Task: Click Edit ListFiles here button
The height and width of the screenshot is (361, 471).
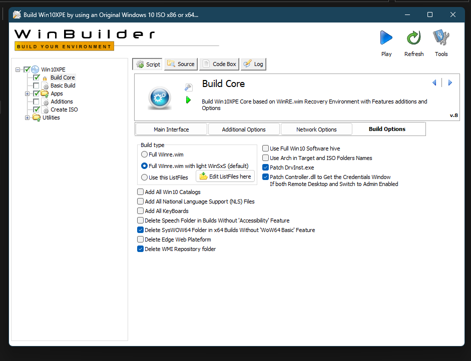Action: coord(225,176)
